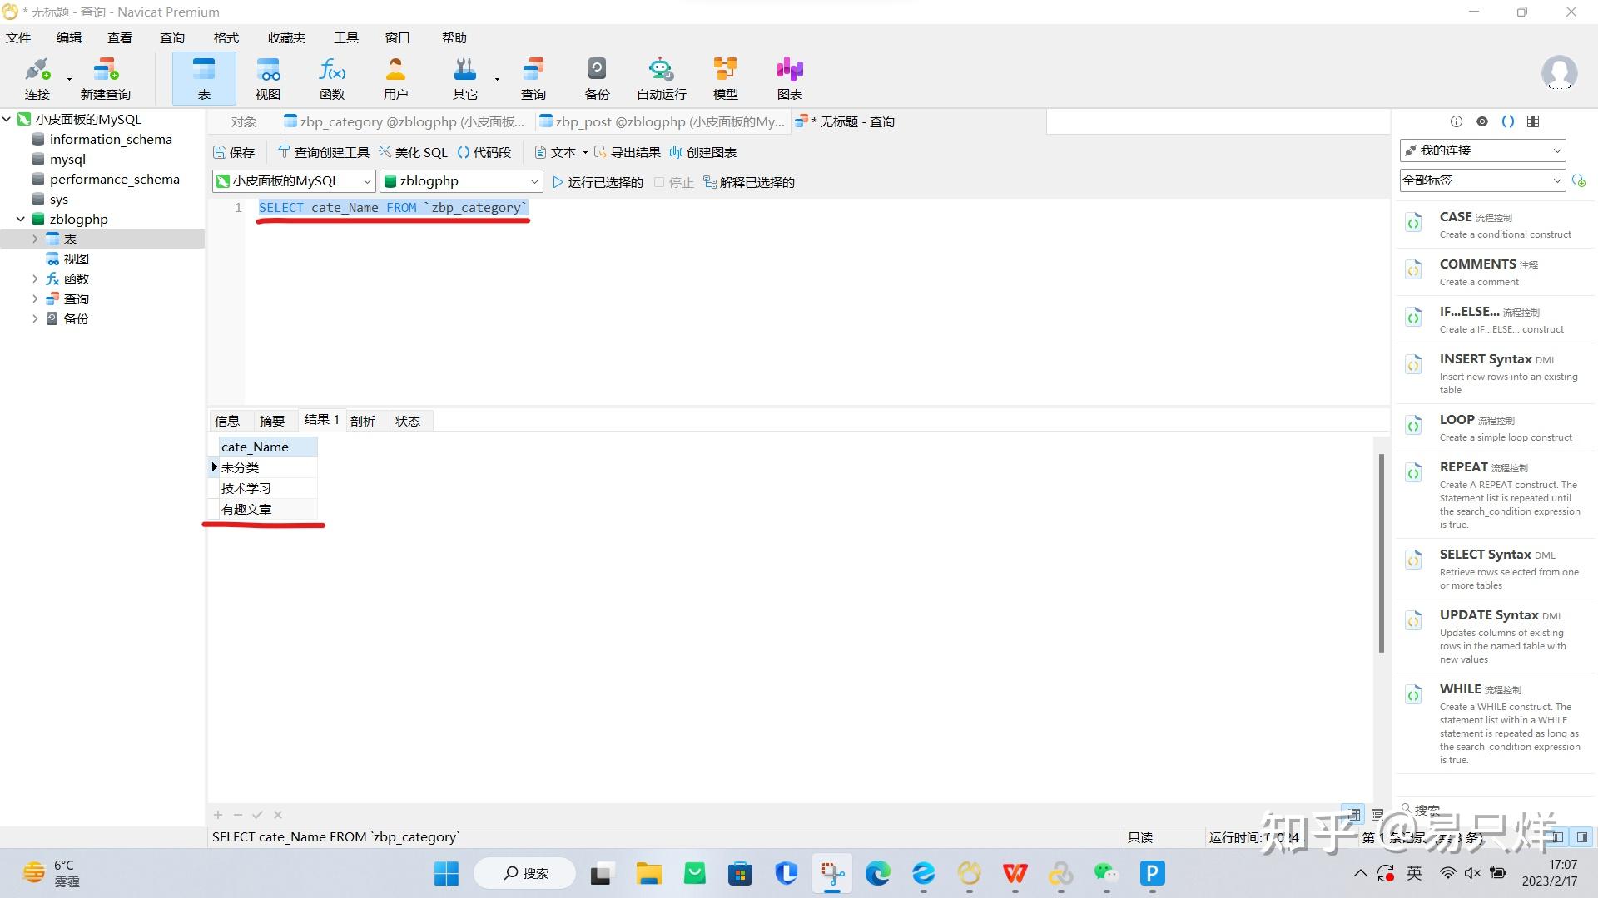Click the 保存 button
The height and width of the screenshot is (898, 1598).
(x=234, y=152)
